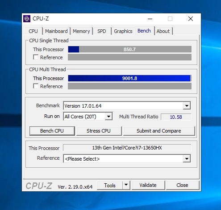The height and width of the screenshot is (210, 221).
Task: Click Submit and Compare button
Action: [x=159, y=131]
